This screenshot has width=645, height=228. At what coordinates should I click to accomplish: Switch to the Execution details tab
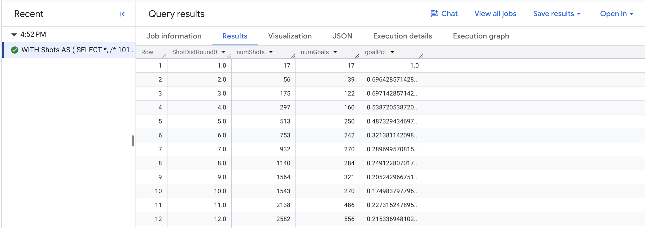point(402,36)
